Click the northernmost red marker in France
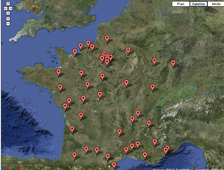This screenshot has width=224, height=170. [x=107, y=38]
